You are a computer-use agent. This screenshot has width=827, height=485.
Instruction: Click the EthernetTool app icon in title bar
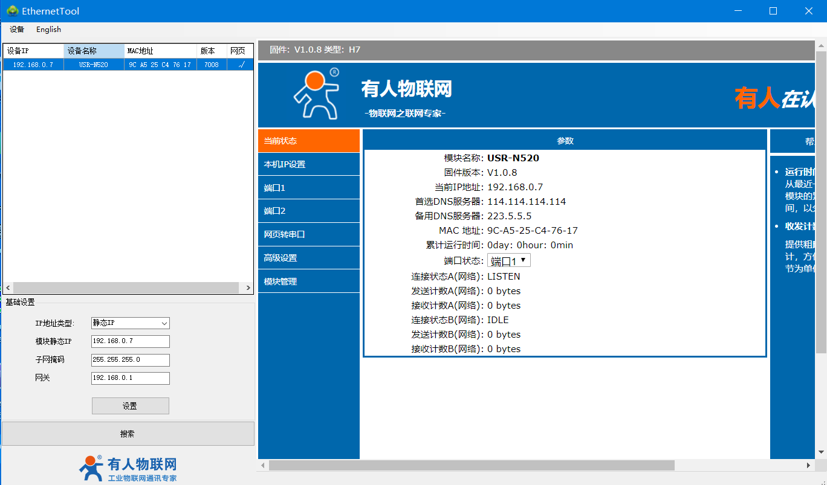pos(12,11)
